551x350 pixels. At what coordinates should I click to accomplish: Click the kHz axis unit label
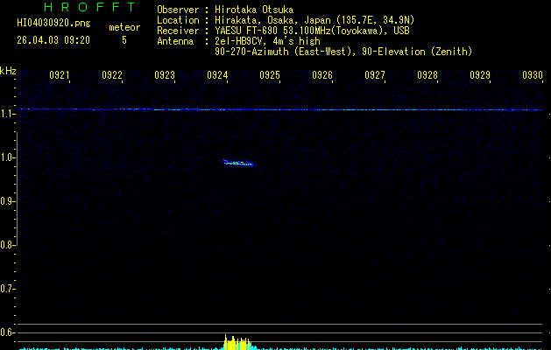point(8,71)
